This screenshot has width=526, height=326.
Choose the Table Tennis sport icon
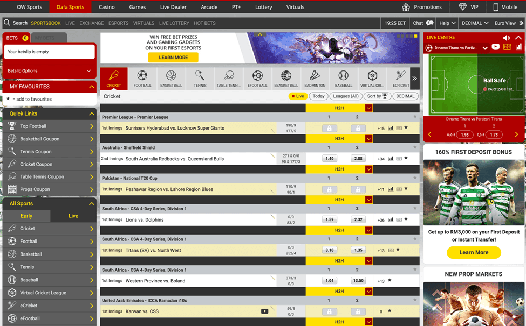[x=229, y=79]
